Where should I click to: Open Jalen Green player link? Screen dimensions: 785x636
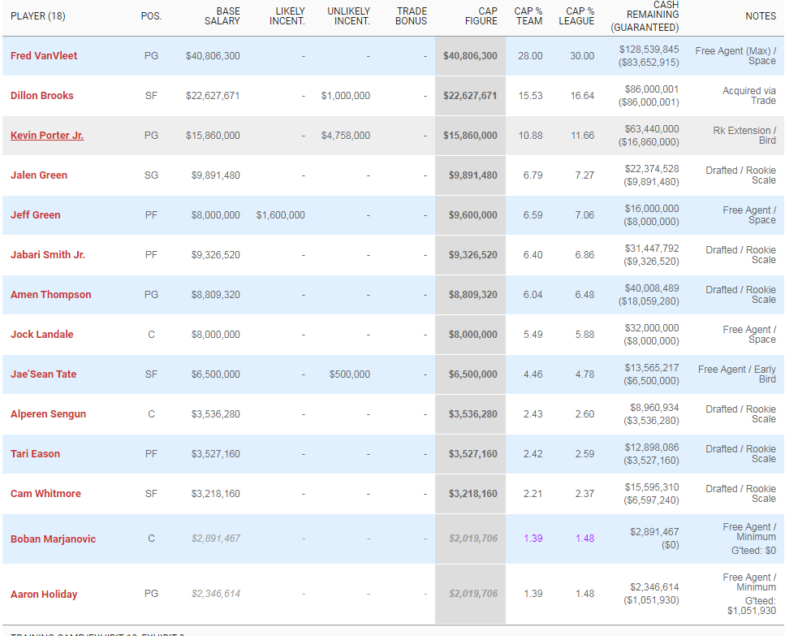[x=38, y=175]
